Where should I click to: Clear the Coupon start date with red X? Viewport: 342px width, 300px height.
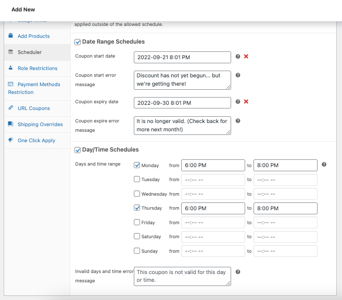(x=246, y=57)
